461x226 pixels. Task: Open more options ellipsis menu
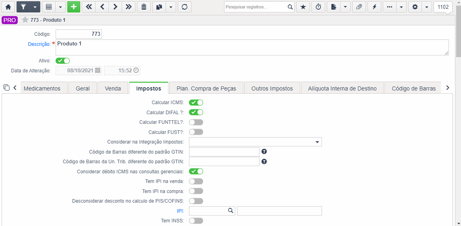390,7
